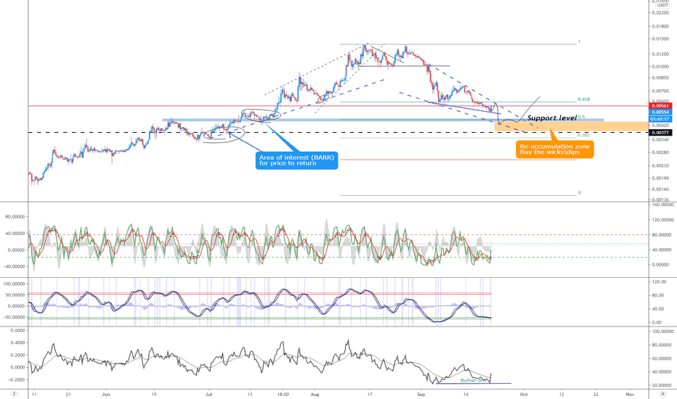Click 'Jun' on the date axis

coord(106,394)
